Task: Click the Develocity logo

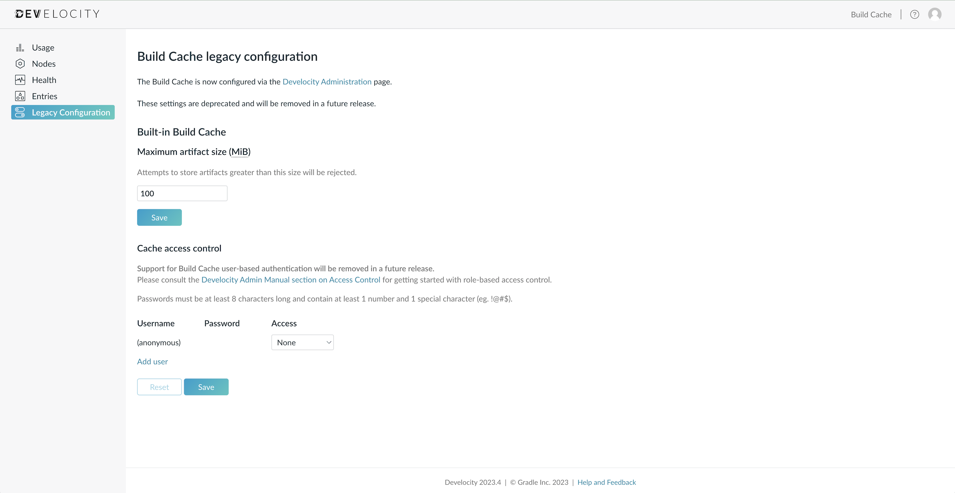Action: tap(57, 14)
